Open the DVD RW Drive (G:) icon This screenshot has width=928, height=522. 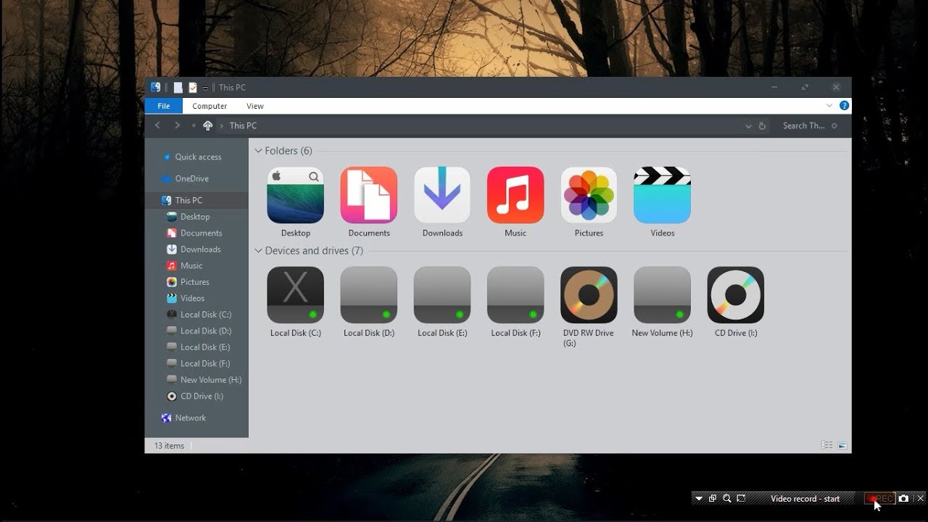pos(589,294)
